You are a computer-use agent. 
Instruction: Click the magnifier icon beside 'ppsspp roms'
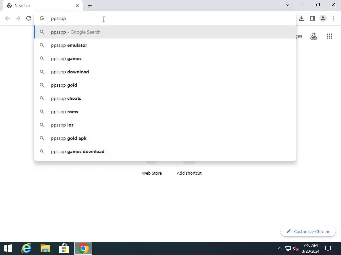tap(42, 112)
